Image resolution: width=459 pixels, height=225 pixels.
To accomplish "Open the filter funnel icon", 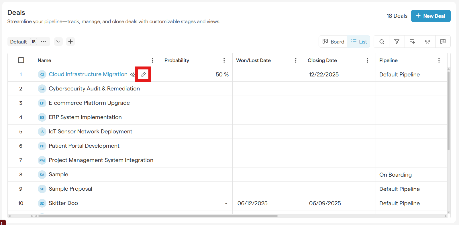I will (397, 42).
